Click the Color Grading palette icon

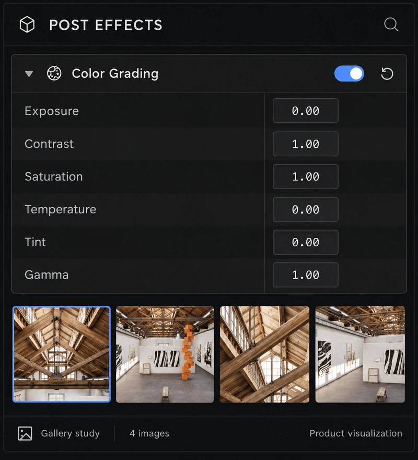[x=54, y=73]
